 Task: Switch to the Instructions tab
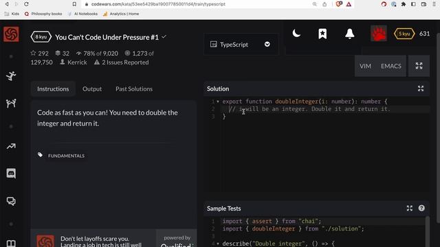[53, 89]
